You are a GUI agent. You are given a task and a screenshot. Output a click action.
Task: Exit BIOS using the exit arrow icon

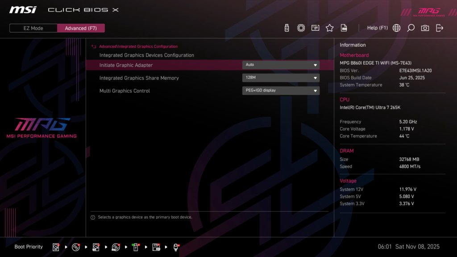439,27
